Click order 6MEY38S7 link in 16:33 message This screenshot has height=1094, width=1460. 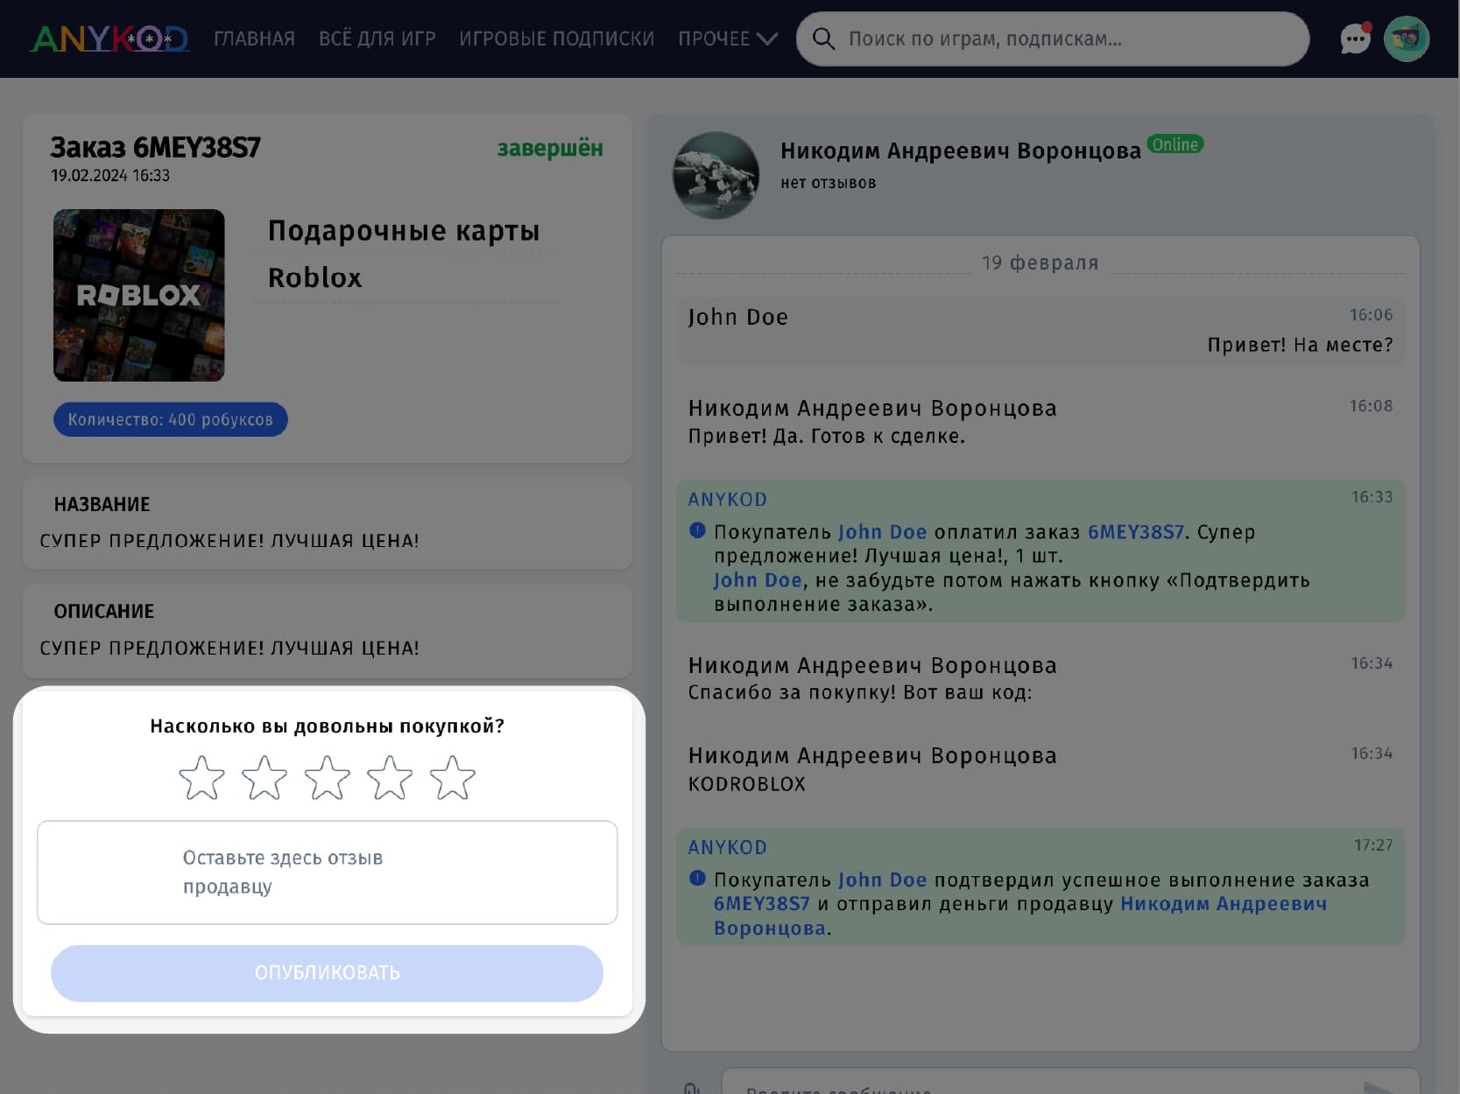1135,532
